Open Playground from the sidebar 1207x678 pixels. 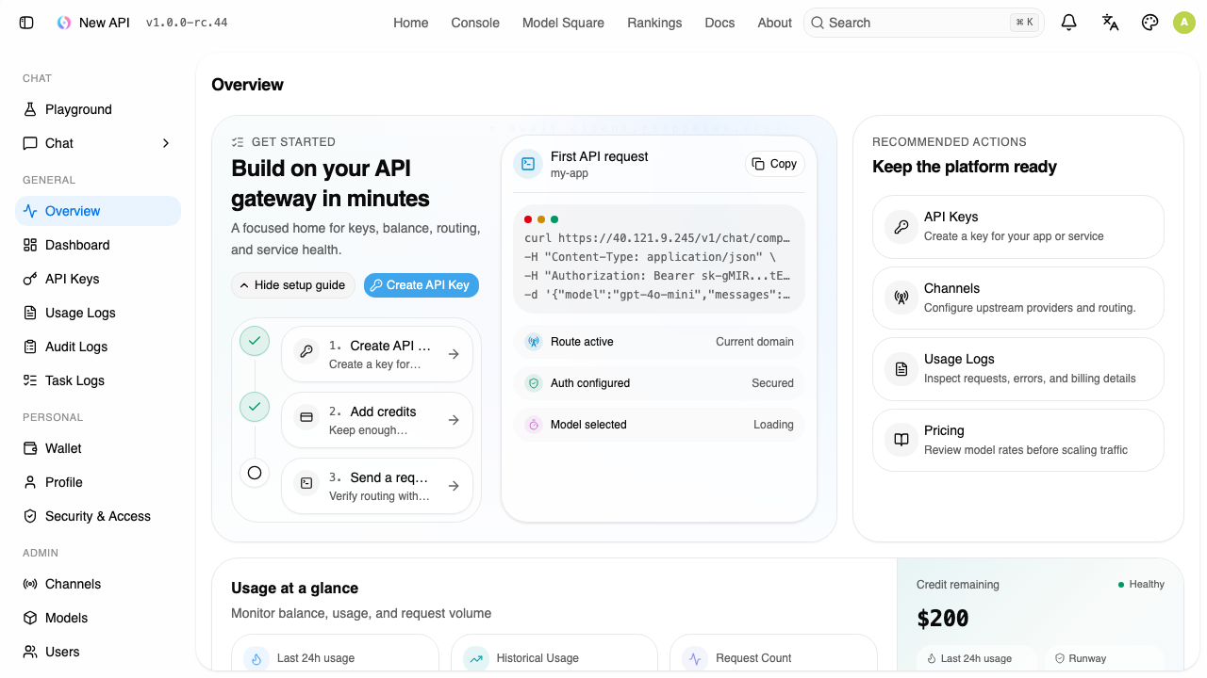98,109
